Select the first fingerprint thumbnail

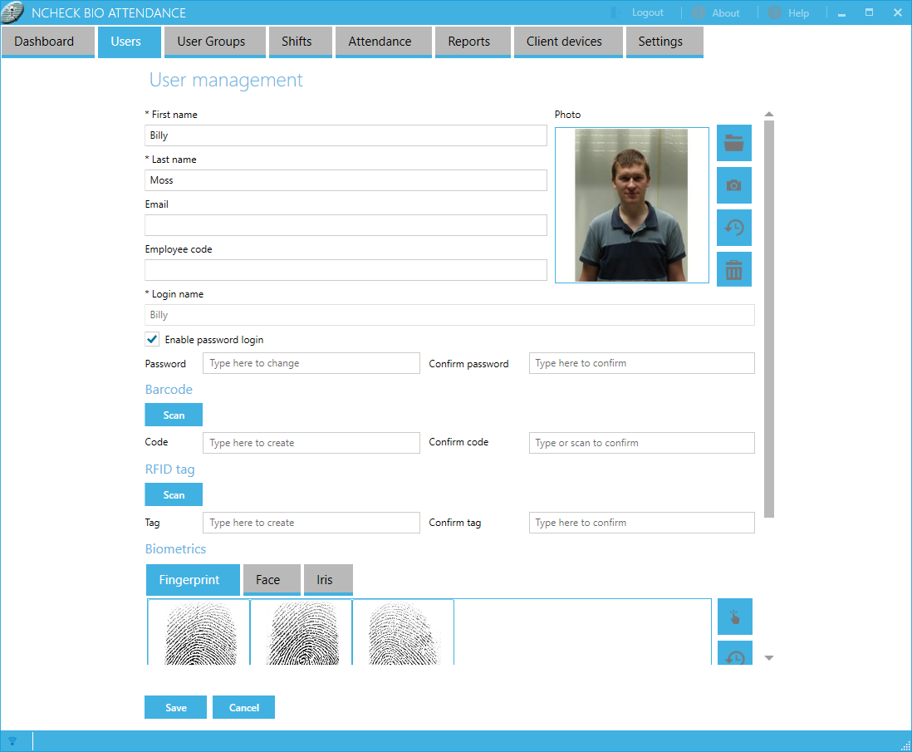tap(199, 632)
